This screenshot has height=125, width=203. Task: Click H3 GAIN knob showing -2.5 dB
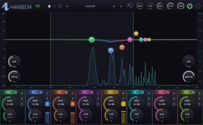[x=60, y=103]
